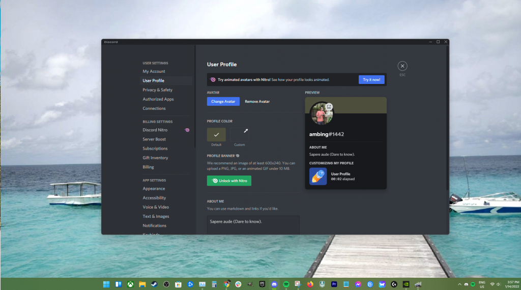Viewport: 521px width, 290px height.
Task: Click the Nitro badge beside Discord Nitro
Action: [187, 130]
